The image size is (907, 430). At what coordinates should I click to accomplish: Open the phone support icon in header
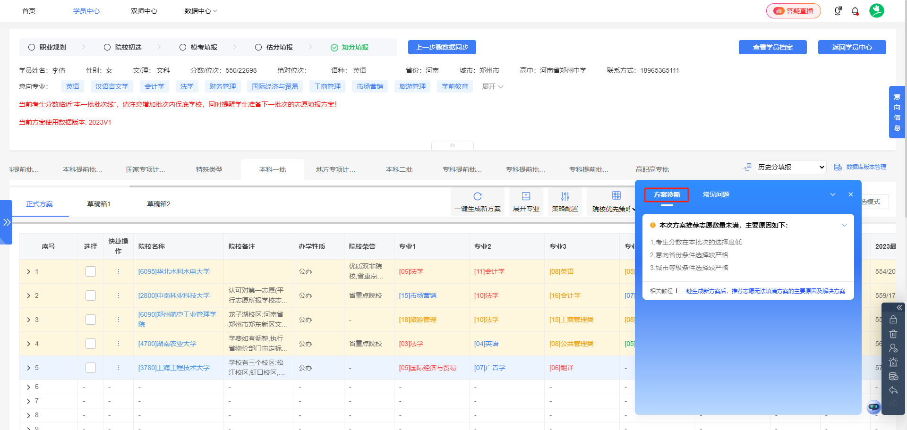coord(838,11)
